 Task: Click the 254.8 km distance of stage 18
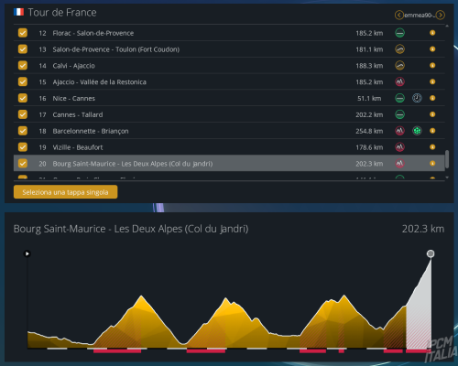click(369, 131)
